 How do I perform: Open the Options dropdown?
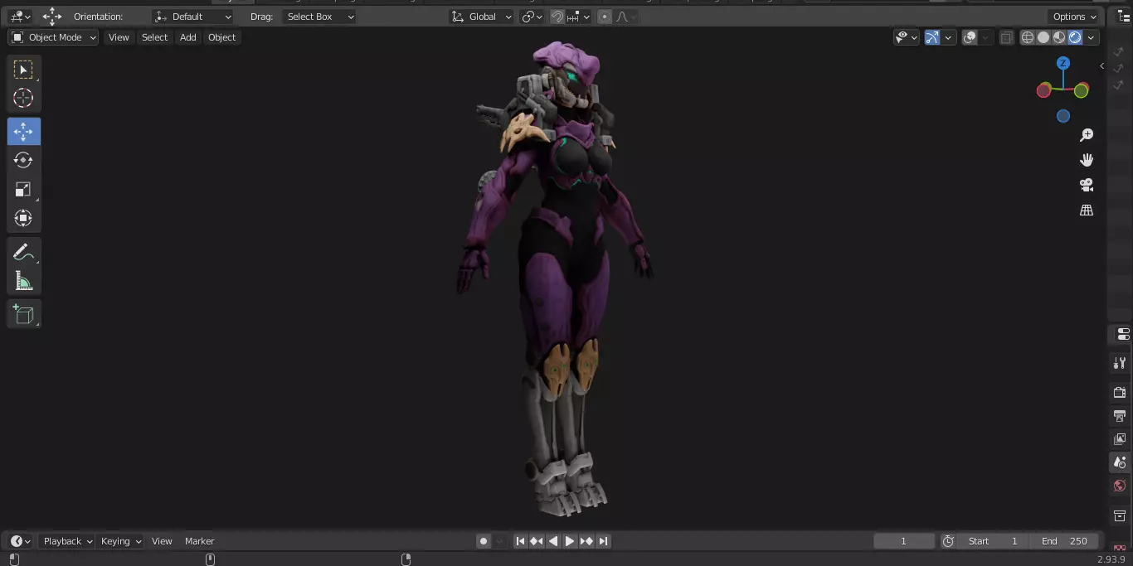(1073, 17)
